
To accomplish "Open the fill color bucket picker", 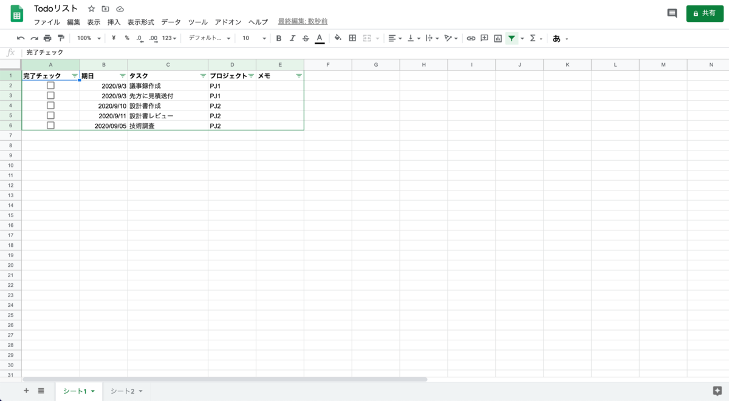I will tap(338, 38).
